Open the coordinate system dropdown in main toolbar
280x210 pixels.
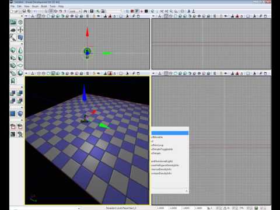coord(75,11)
